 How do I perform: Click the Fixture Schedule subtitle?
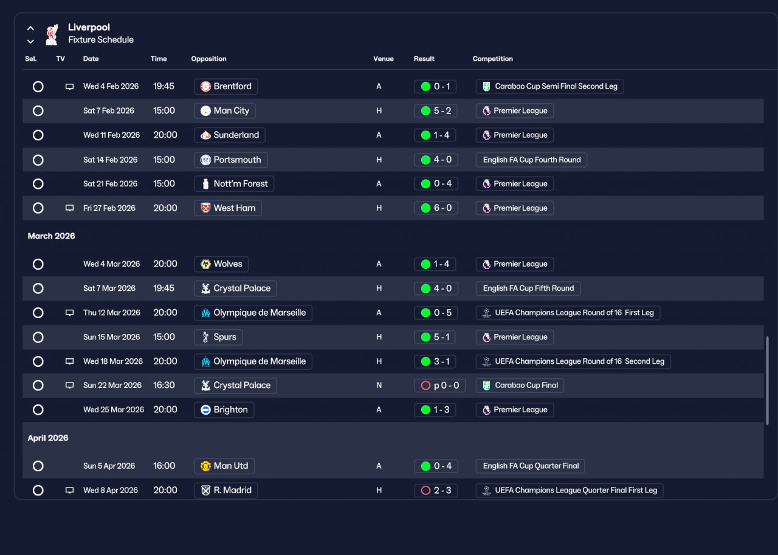pyautogui.click(x=101, y=40)
